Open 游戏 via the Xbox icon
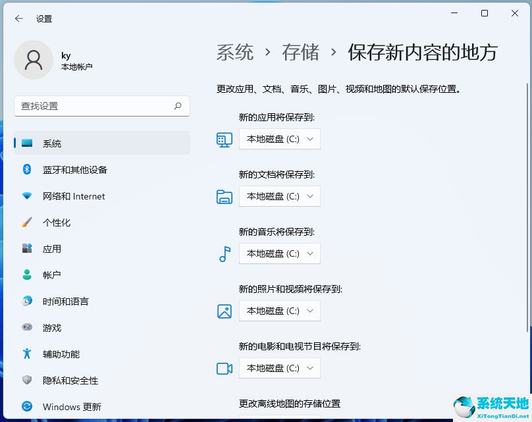532x422 pixels. pos(27,328)
